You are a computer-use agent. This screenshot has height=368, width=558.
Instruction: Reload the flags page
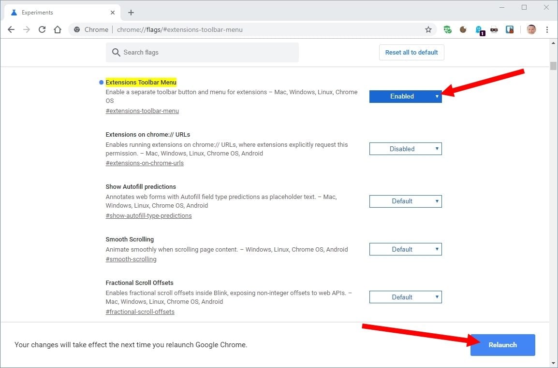point(42,29)
